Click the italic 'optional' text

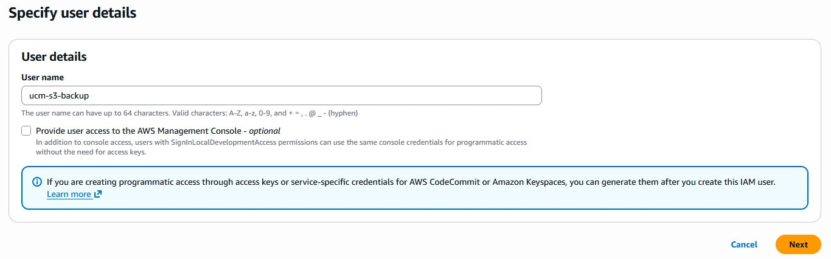[x=265, y=131]
